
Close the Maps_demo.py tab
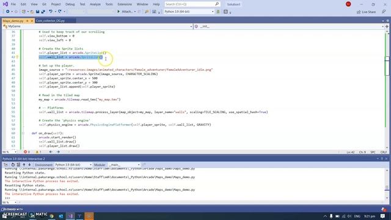tap(32, 21)
